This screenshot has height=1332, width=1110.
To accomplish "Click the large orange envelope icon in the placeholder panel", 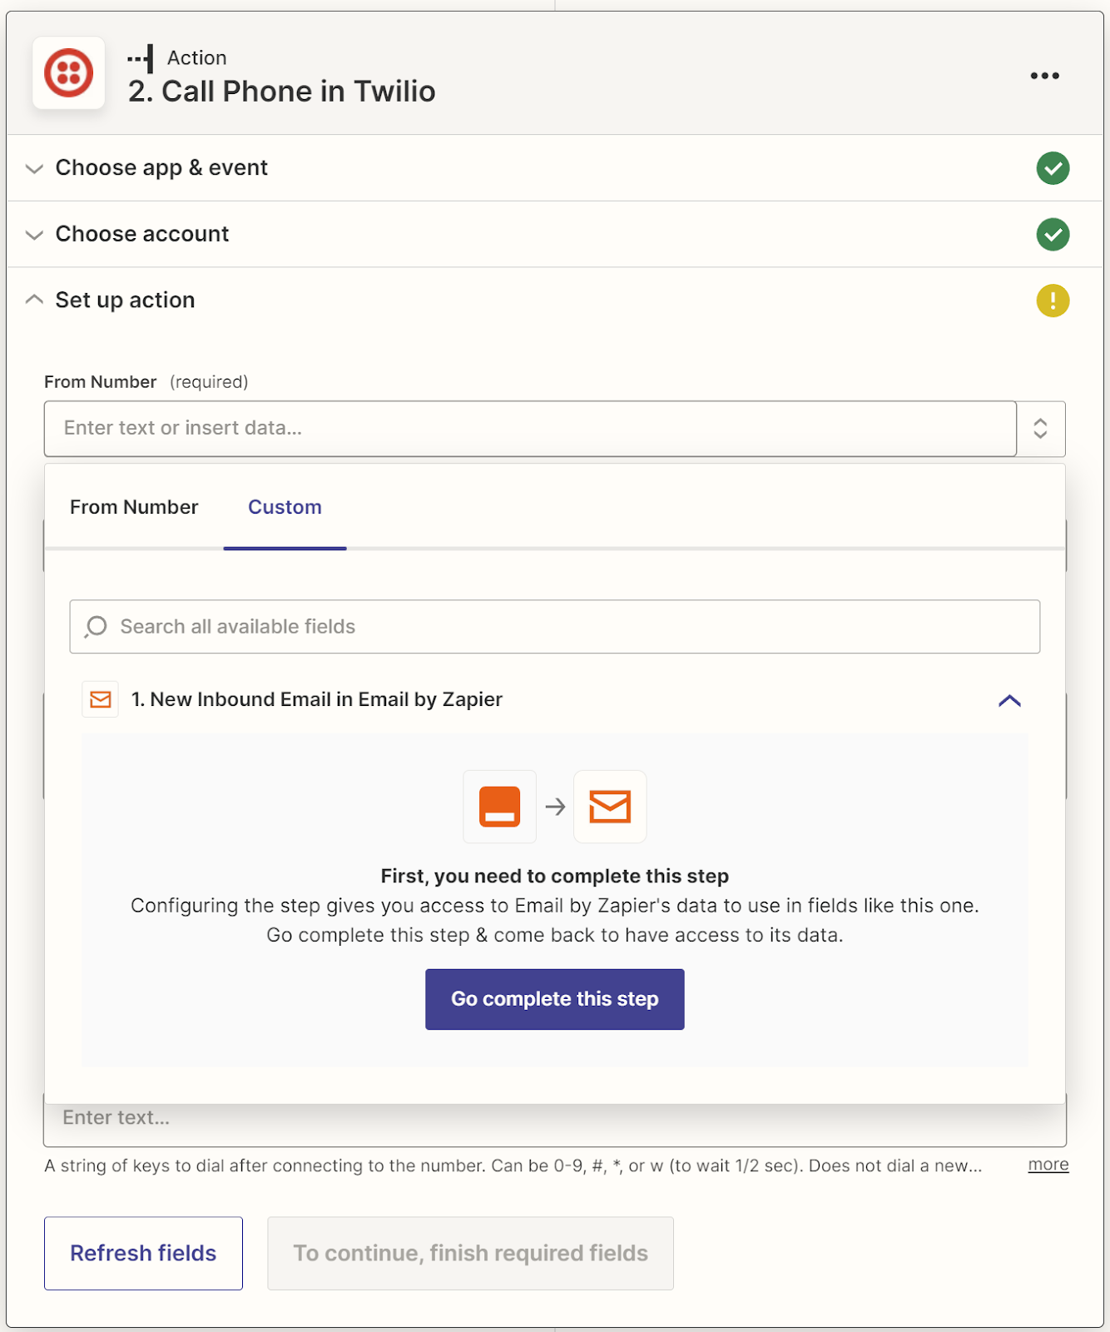I will click(x=610, y=807).
